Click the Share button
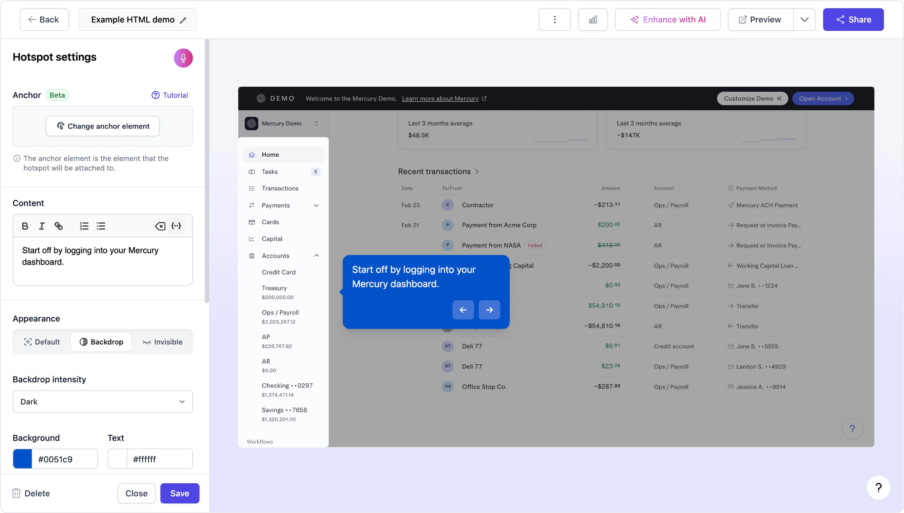904x513 pixels. [x=853, y=19]
